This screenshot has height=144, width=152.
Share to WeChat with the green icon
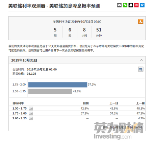[125, 5]
